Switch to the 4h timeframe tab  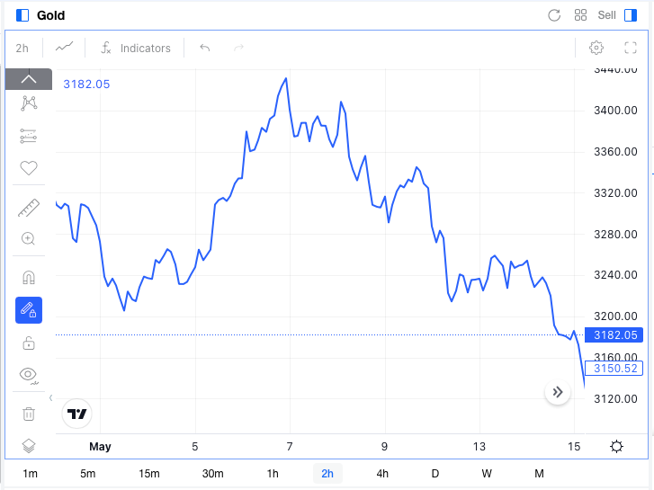[x=382, y=474]
